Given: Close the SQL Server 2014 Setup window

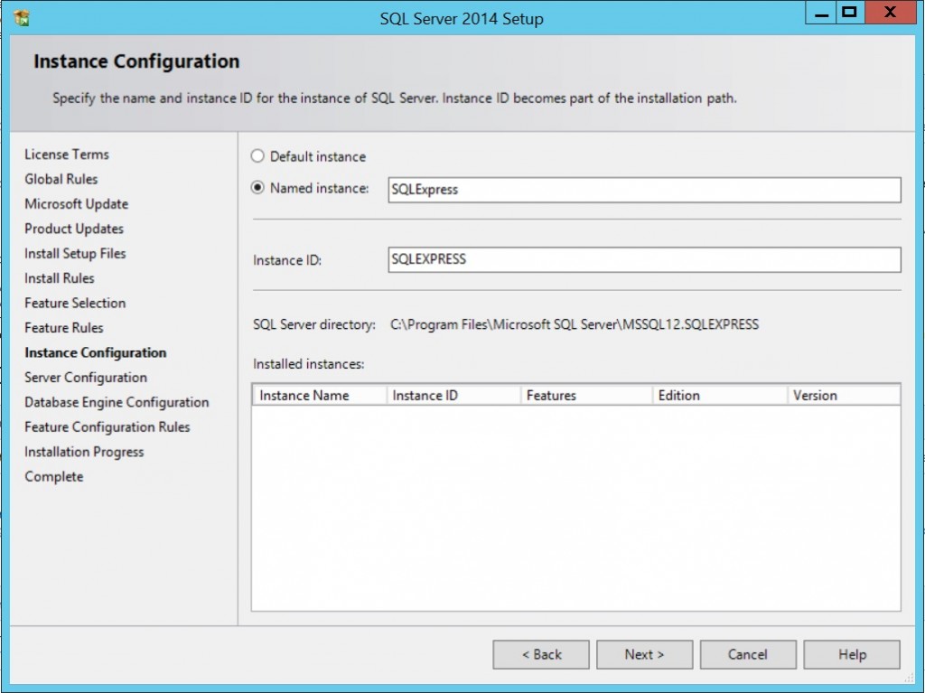Looking at the screenshot, I should tap(890, 13).
